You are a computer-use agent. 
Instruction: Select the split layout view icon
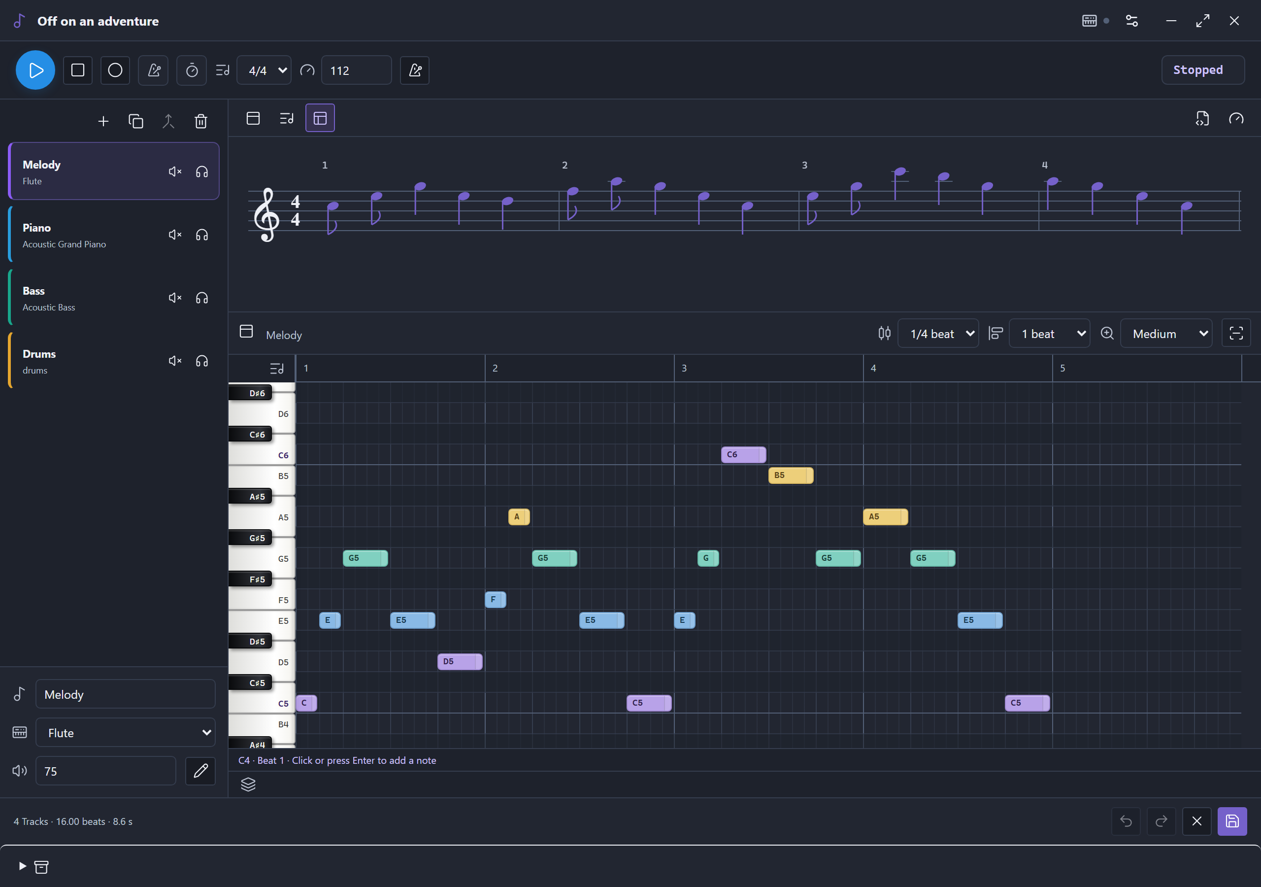(320, 118)
